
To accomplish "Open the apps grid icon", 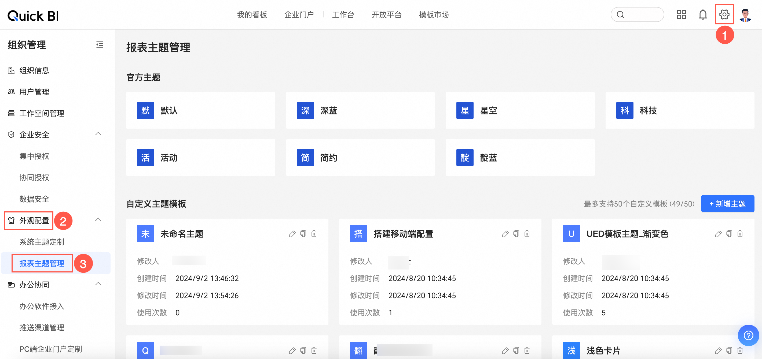I will (681, 14).
